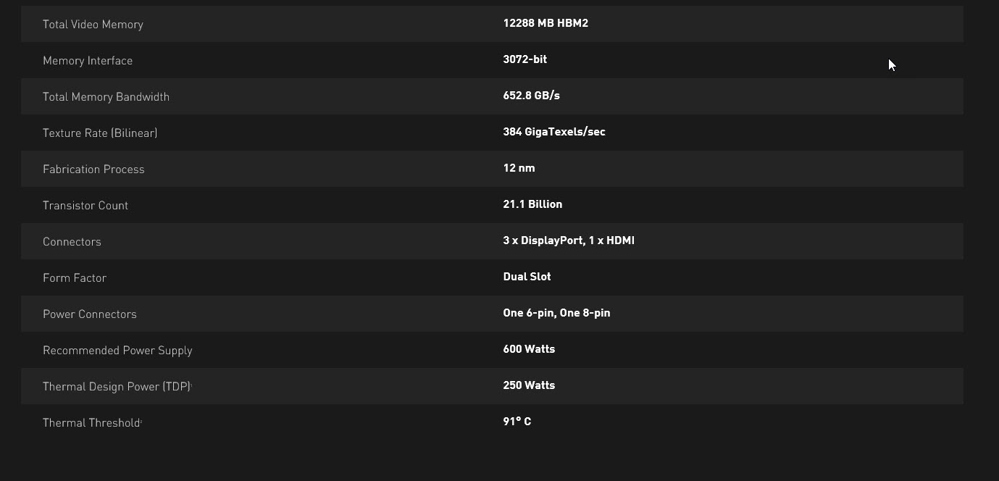Click the Fabrication Process label
This screenshot has width=999, height=481.
93,170
